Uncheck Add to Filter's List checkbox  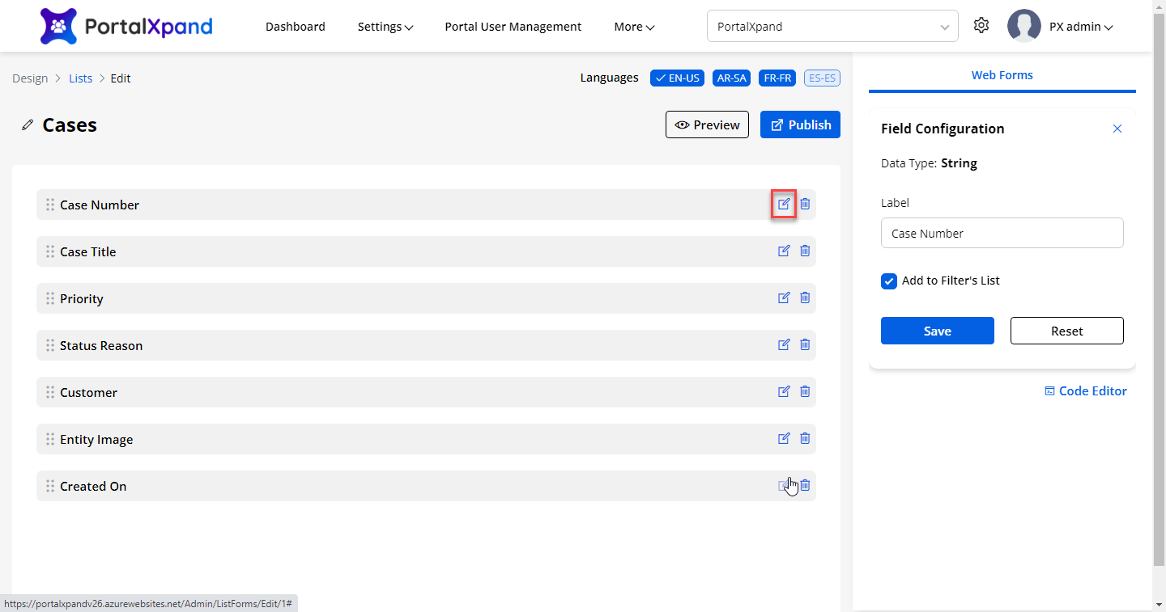889,281
